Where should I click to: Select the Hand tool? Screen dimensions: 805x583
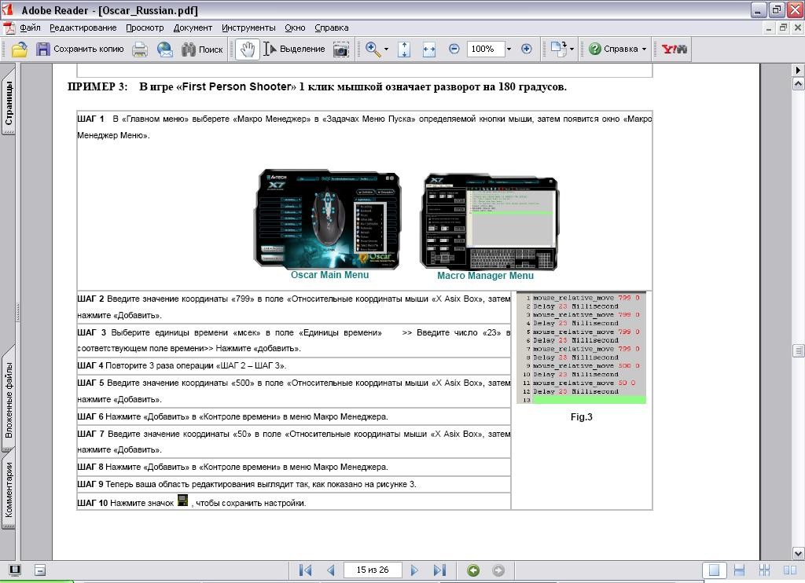[248, 49]
